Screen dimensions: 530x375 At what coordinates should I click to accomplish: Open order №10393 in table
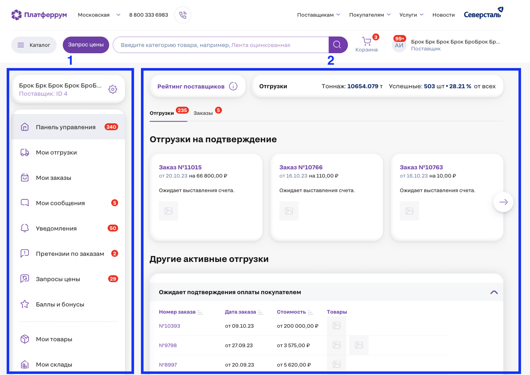169,326
